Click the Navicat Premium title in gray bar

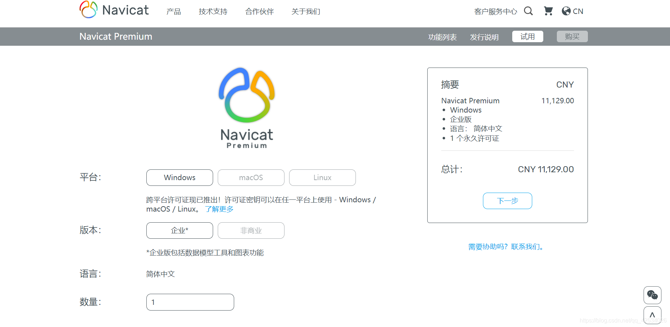pyautogui.click(x=116, y=36)
